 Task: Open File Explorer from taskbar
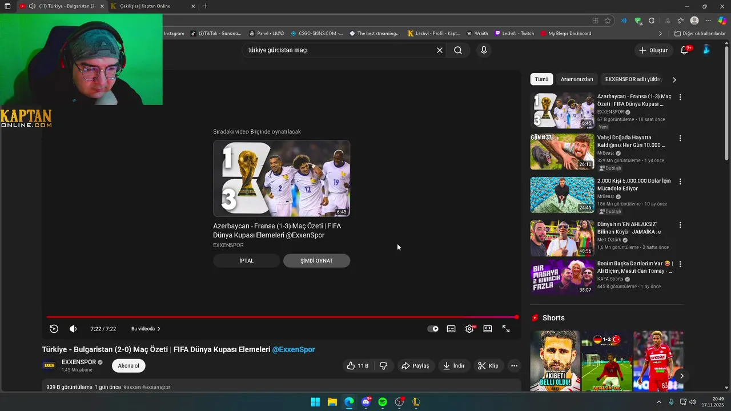point(332,402)
